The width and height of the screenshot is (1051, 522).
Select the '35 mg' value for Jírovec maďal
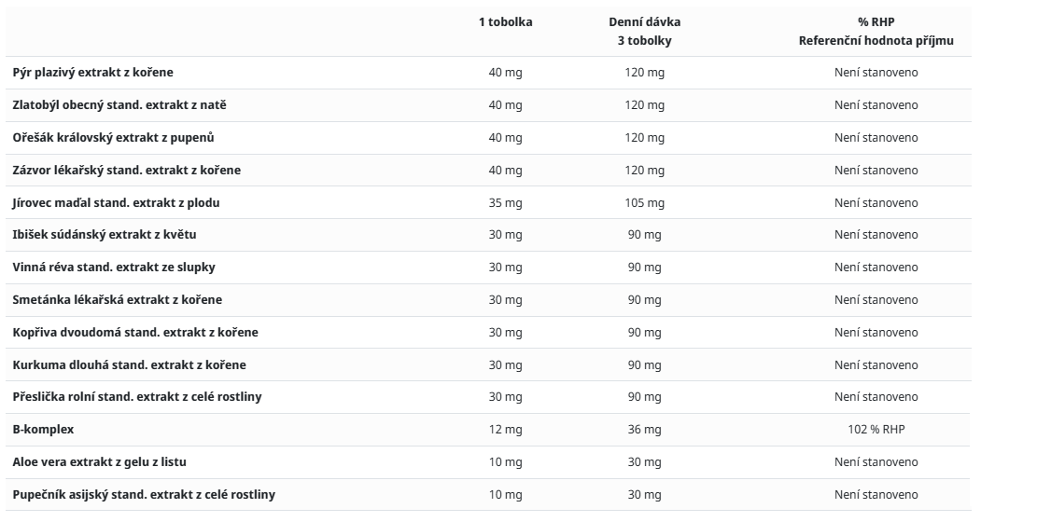click(505, 203)
